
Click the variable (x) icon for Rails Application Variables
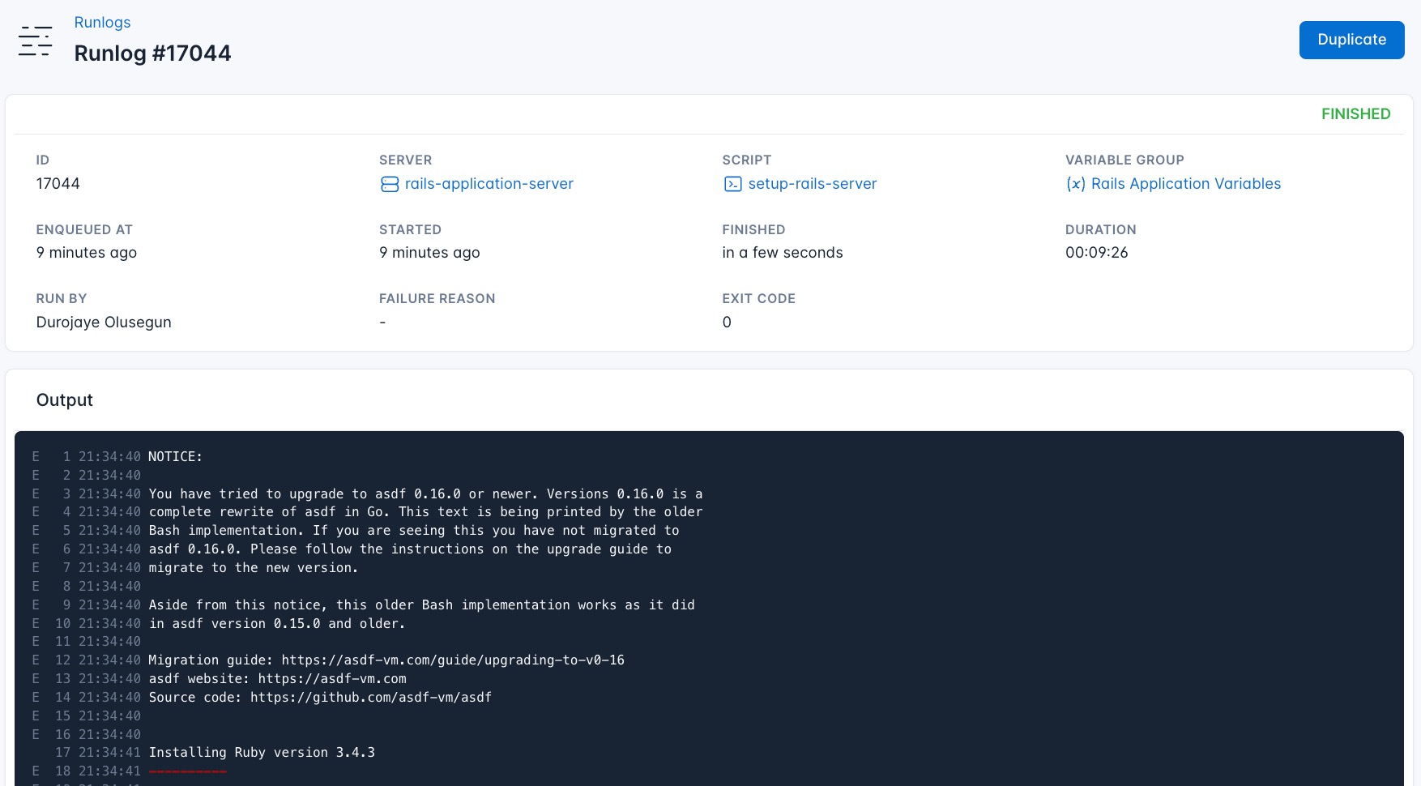click(x=1075, y=184)
